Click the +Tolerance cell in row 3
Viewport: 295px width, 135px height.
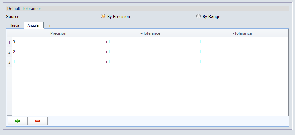pyautogui.click(x=150, y=62)
